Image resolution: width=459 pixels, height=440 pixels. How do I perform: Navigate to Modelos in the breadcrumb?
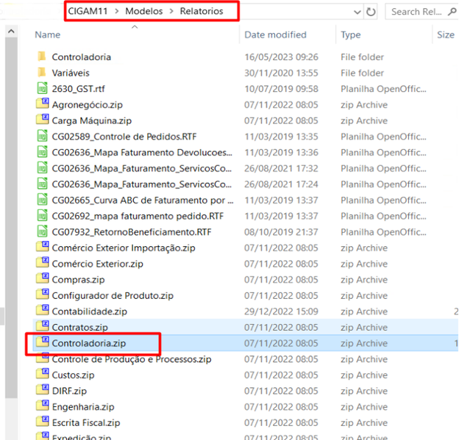pyautogui.click(x=143, y=11)
